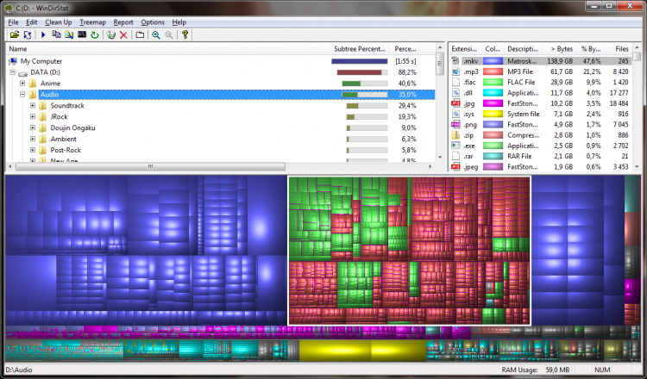Click the .jpg file type icon
647x379 pixels.
click(x=455, y=103)
